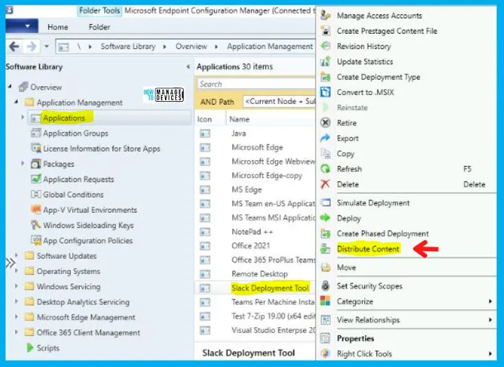Select the NotePad ++ application row
504x367 pixels.
click(256, 232)
